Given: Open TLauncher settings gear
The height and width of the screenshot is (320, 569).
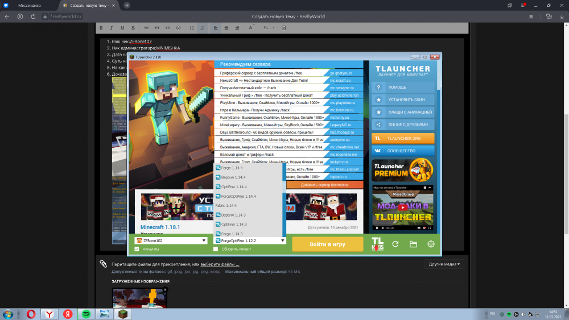Looking at the screenshot, I should pos(431,244).
